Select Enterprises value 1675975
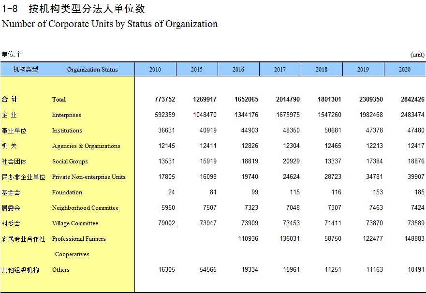This screenshot has width=426, height=293. click(288, 115)
